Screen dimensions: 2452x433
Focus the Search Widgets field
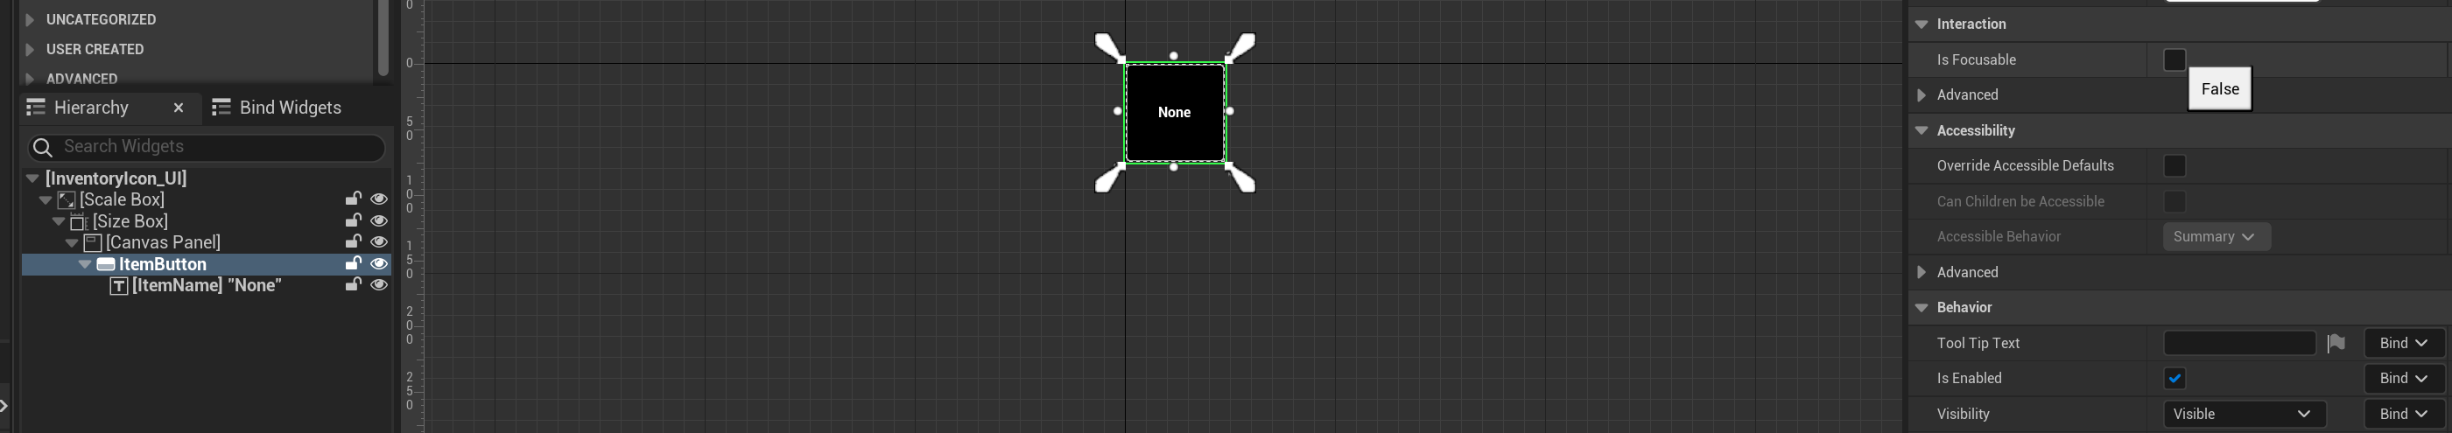coord(207,147)
